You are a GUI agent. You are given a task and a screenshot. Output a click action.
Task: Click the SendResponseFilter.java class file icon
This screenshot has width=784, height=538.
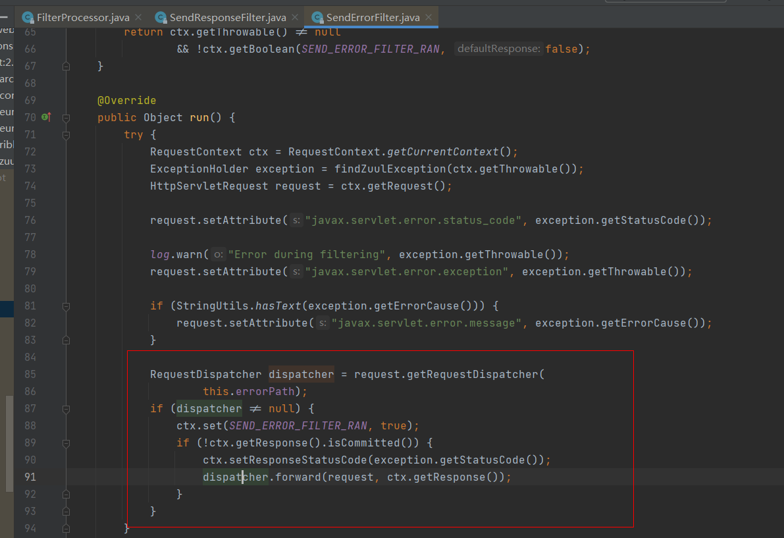pos(161,18)
